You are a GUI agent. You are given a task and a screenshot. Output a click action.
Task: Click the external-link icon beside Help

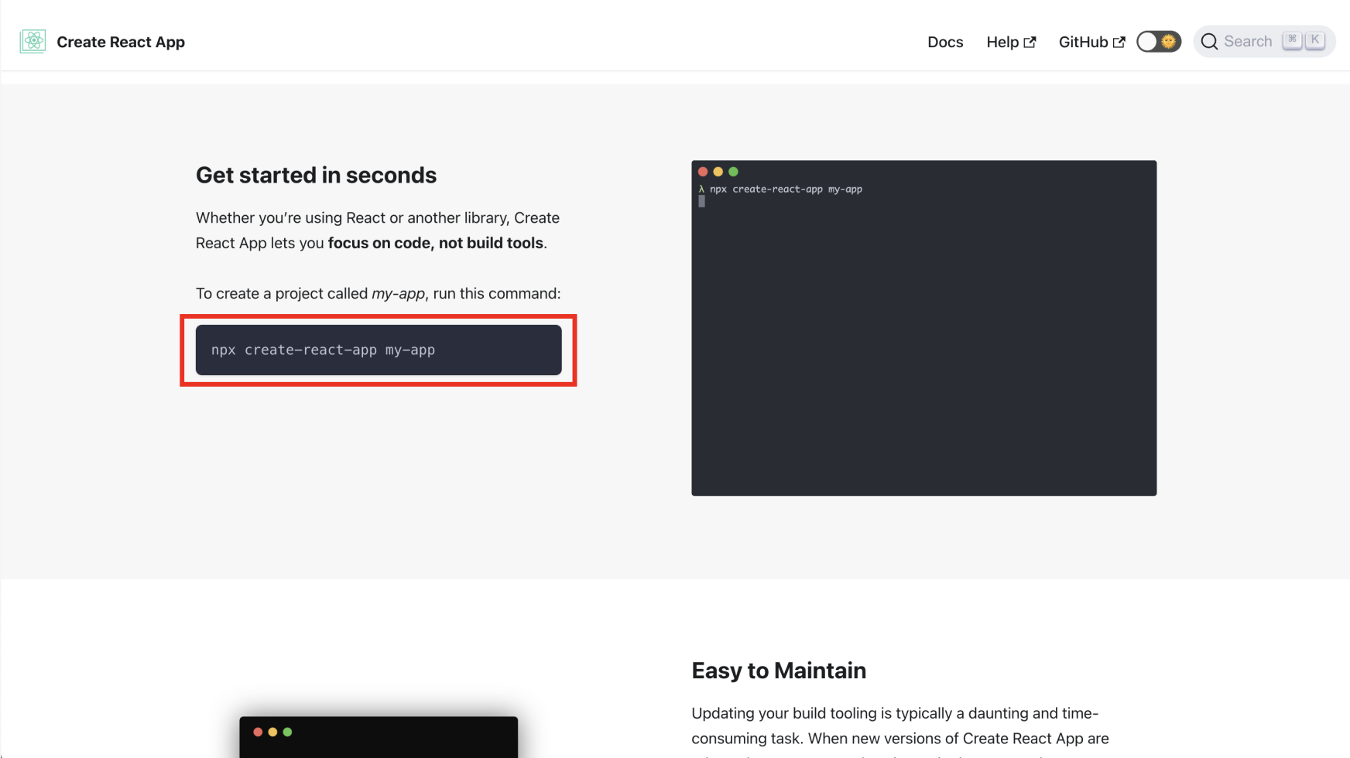(1030, 43)
